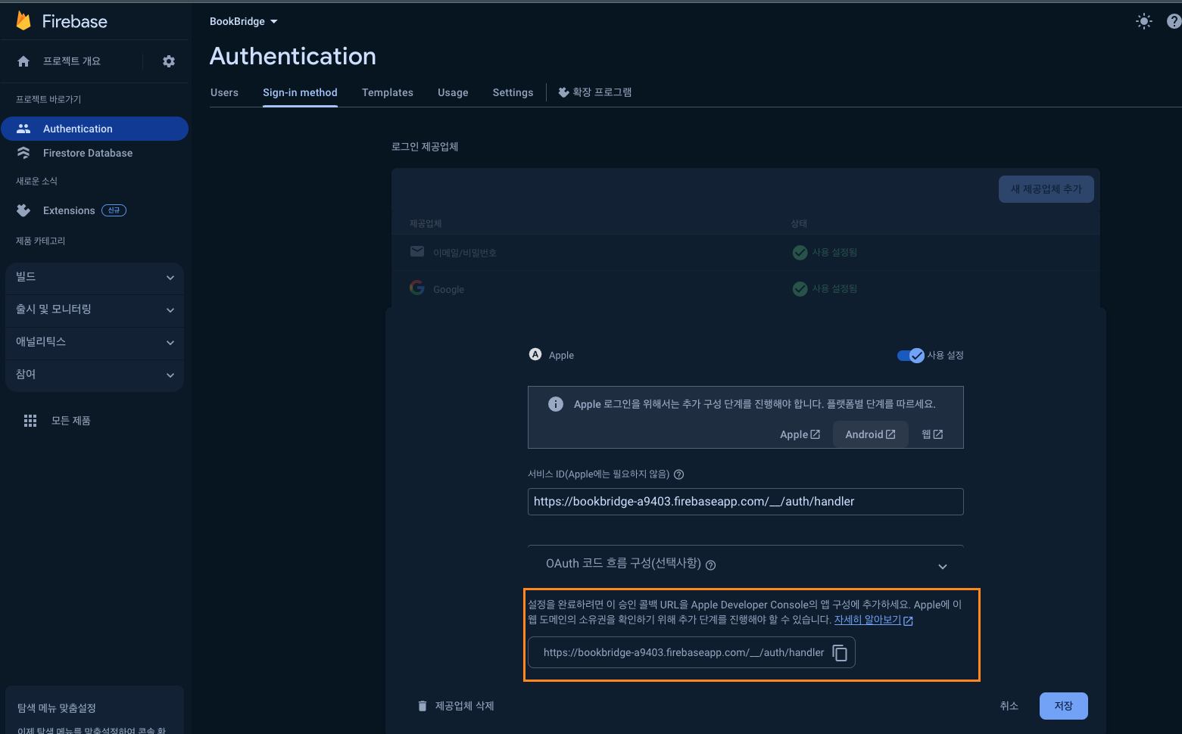Toggle light/dark theme sun icon
The width and height of the screenshot is (1182, 734).
click(x=1144, y=21)
